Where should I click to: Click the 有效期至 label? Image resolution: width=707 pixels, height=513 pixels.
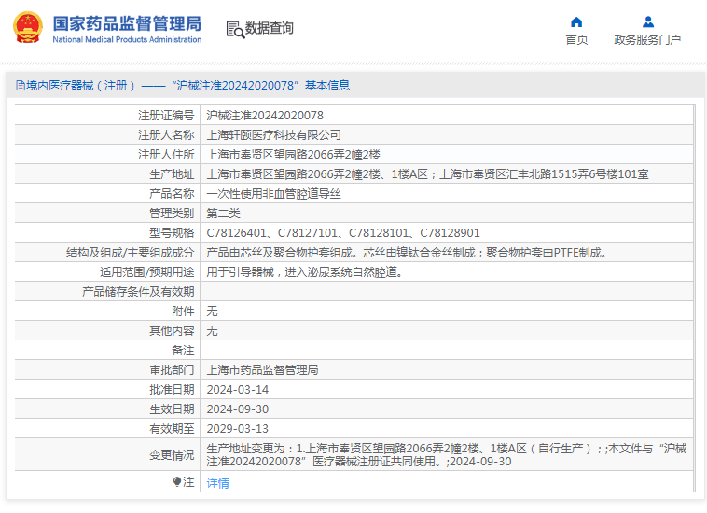[172, 429]
